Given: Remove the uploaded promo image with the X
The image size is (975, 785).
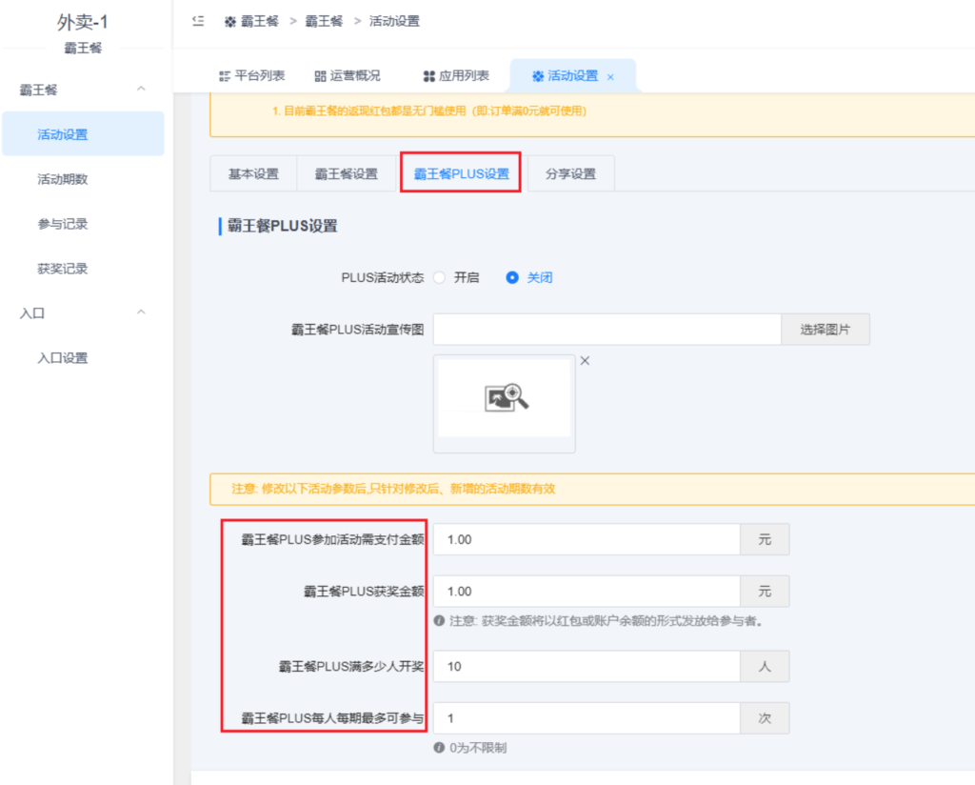Looking at the screenshot, I should (x=585, y=360).
